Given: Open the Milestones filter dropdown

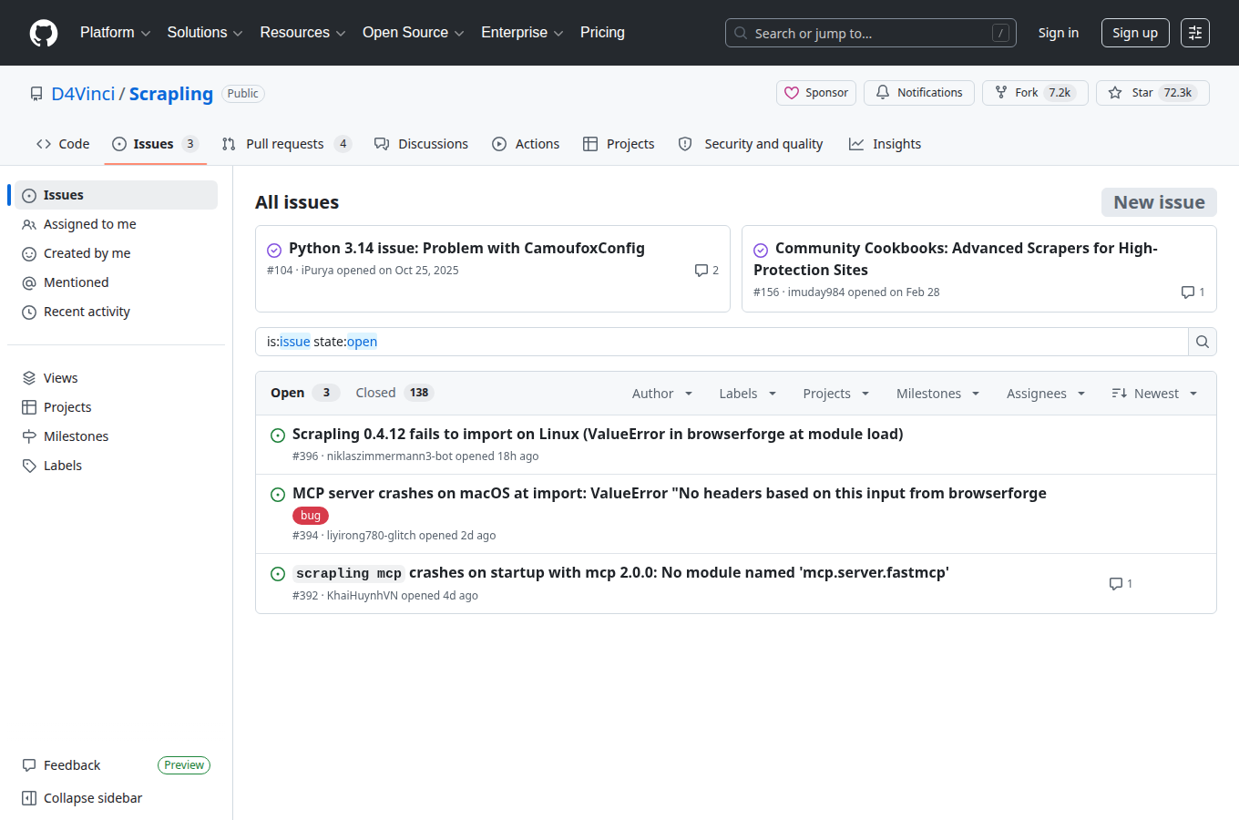Looking at the screenshot, I should tap(937, 394).
